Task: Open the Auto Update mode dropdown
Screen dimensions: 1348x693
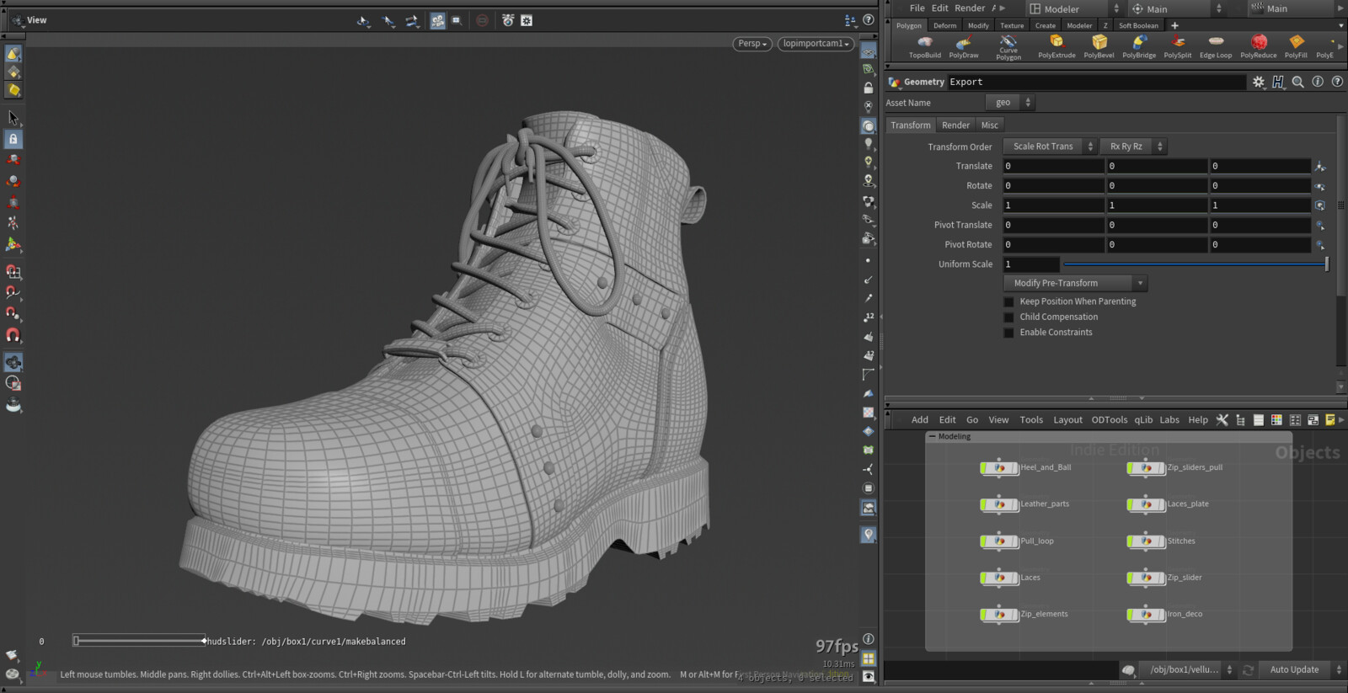Action: point(1303,669)
